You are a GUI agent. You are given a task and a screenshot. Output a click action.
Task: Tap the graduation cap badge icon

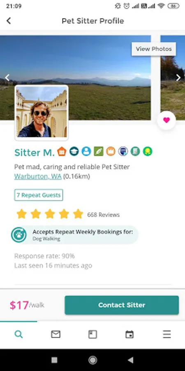[74, 151]
